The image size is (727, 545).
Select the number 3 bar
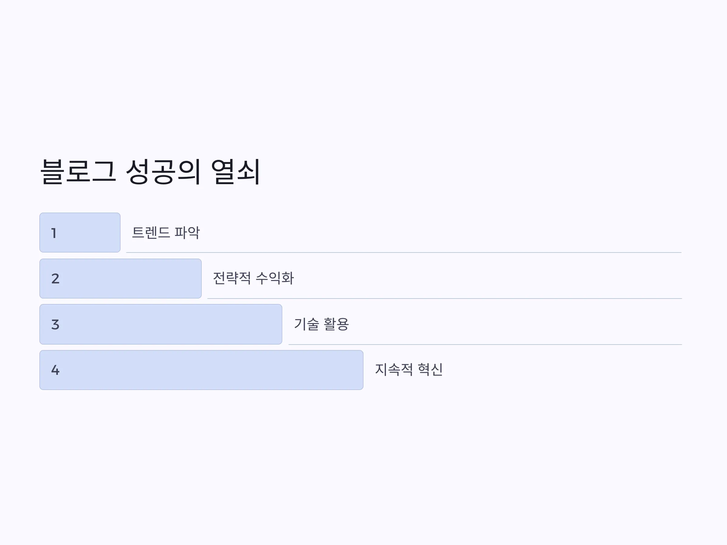(161, 324)
